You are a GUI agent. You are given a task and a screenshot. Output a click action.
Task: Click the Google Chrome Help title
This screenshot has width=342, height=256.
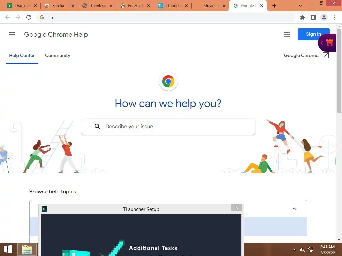(x=56, y=34)
